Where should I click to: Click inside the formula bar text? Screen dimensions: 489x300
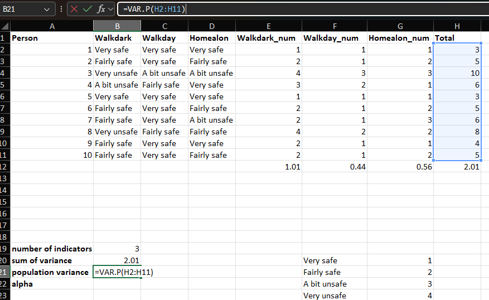[x=301, y=9]
